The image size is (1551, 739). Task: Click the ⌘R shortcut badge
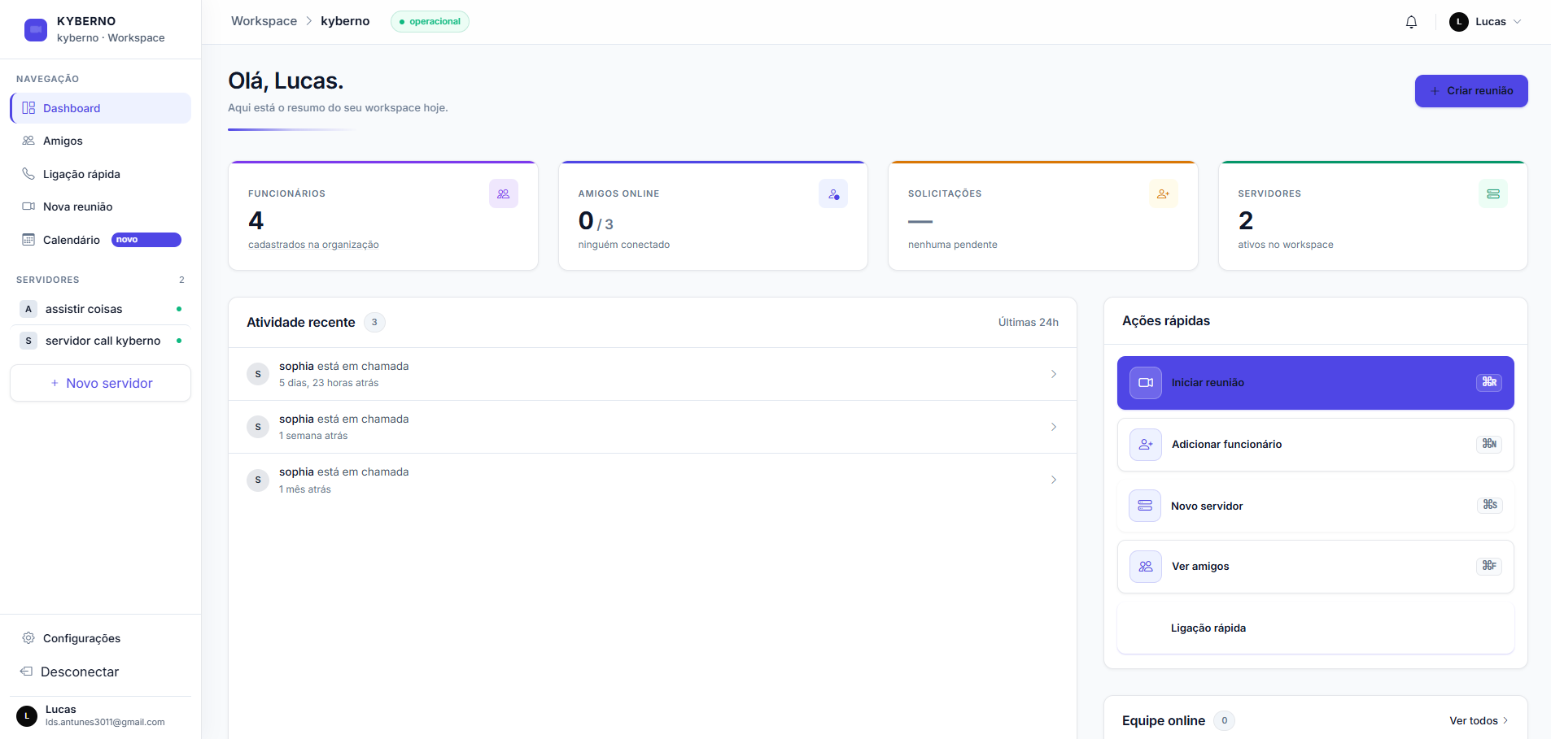coord(1489,382)
